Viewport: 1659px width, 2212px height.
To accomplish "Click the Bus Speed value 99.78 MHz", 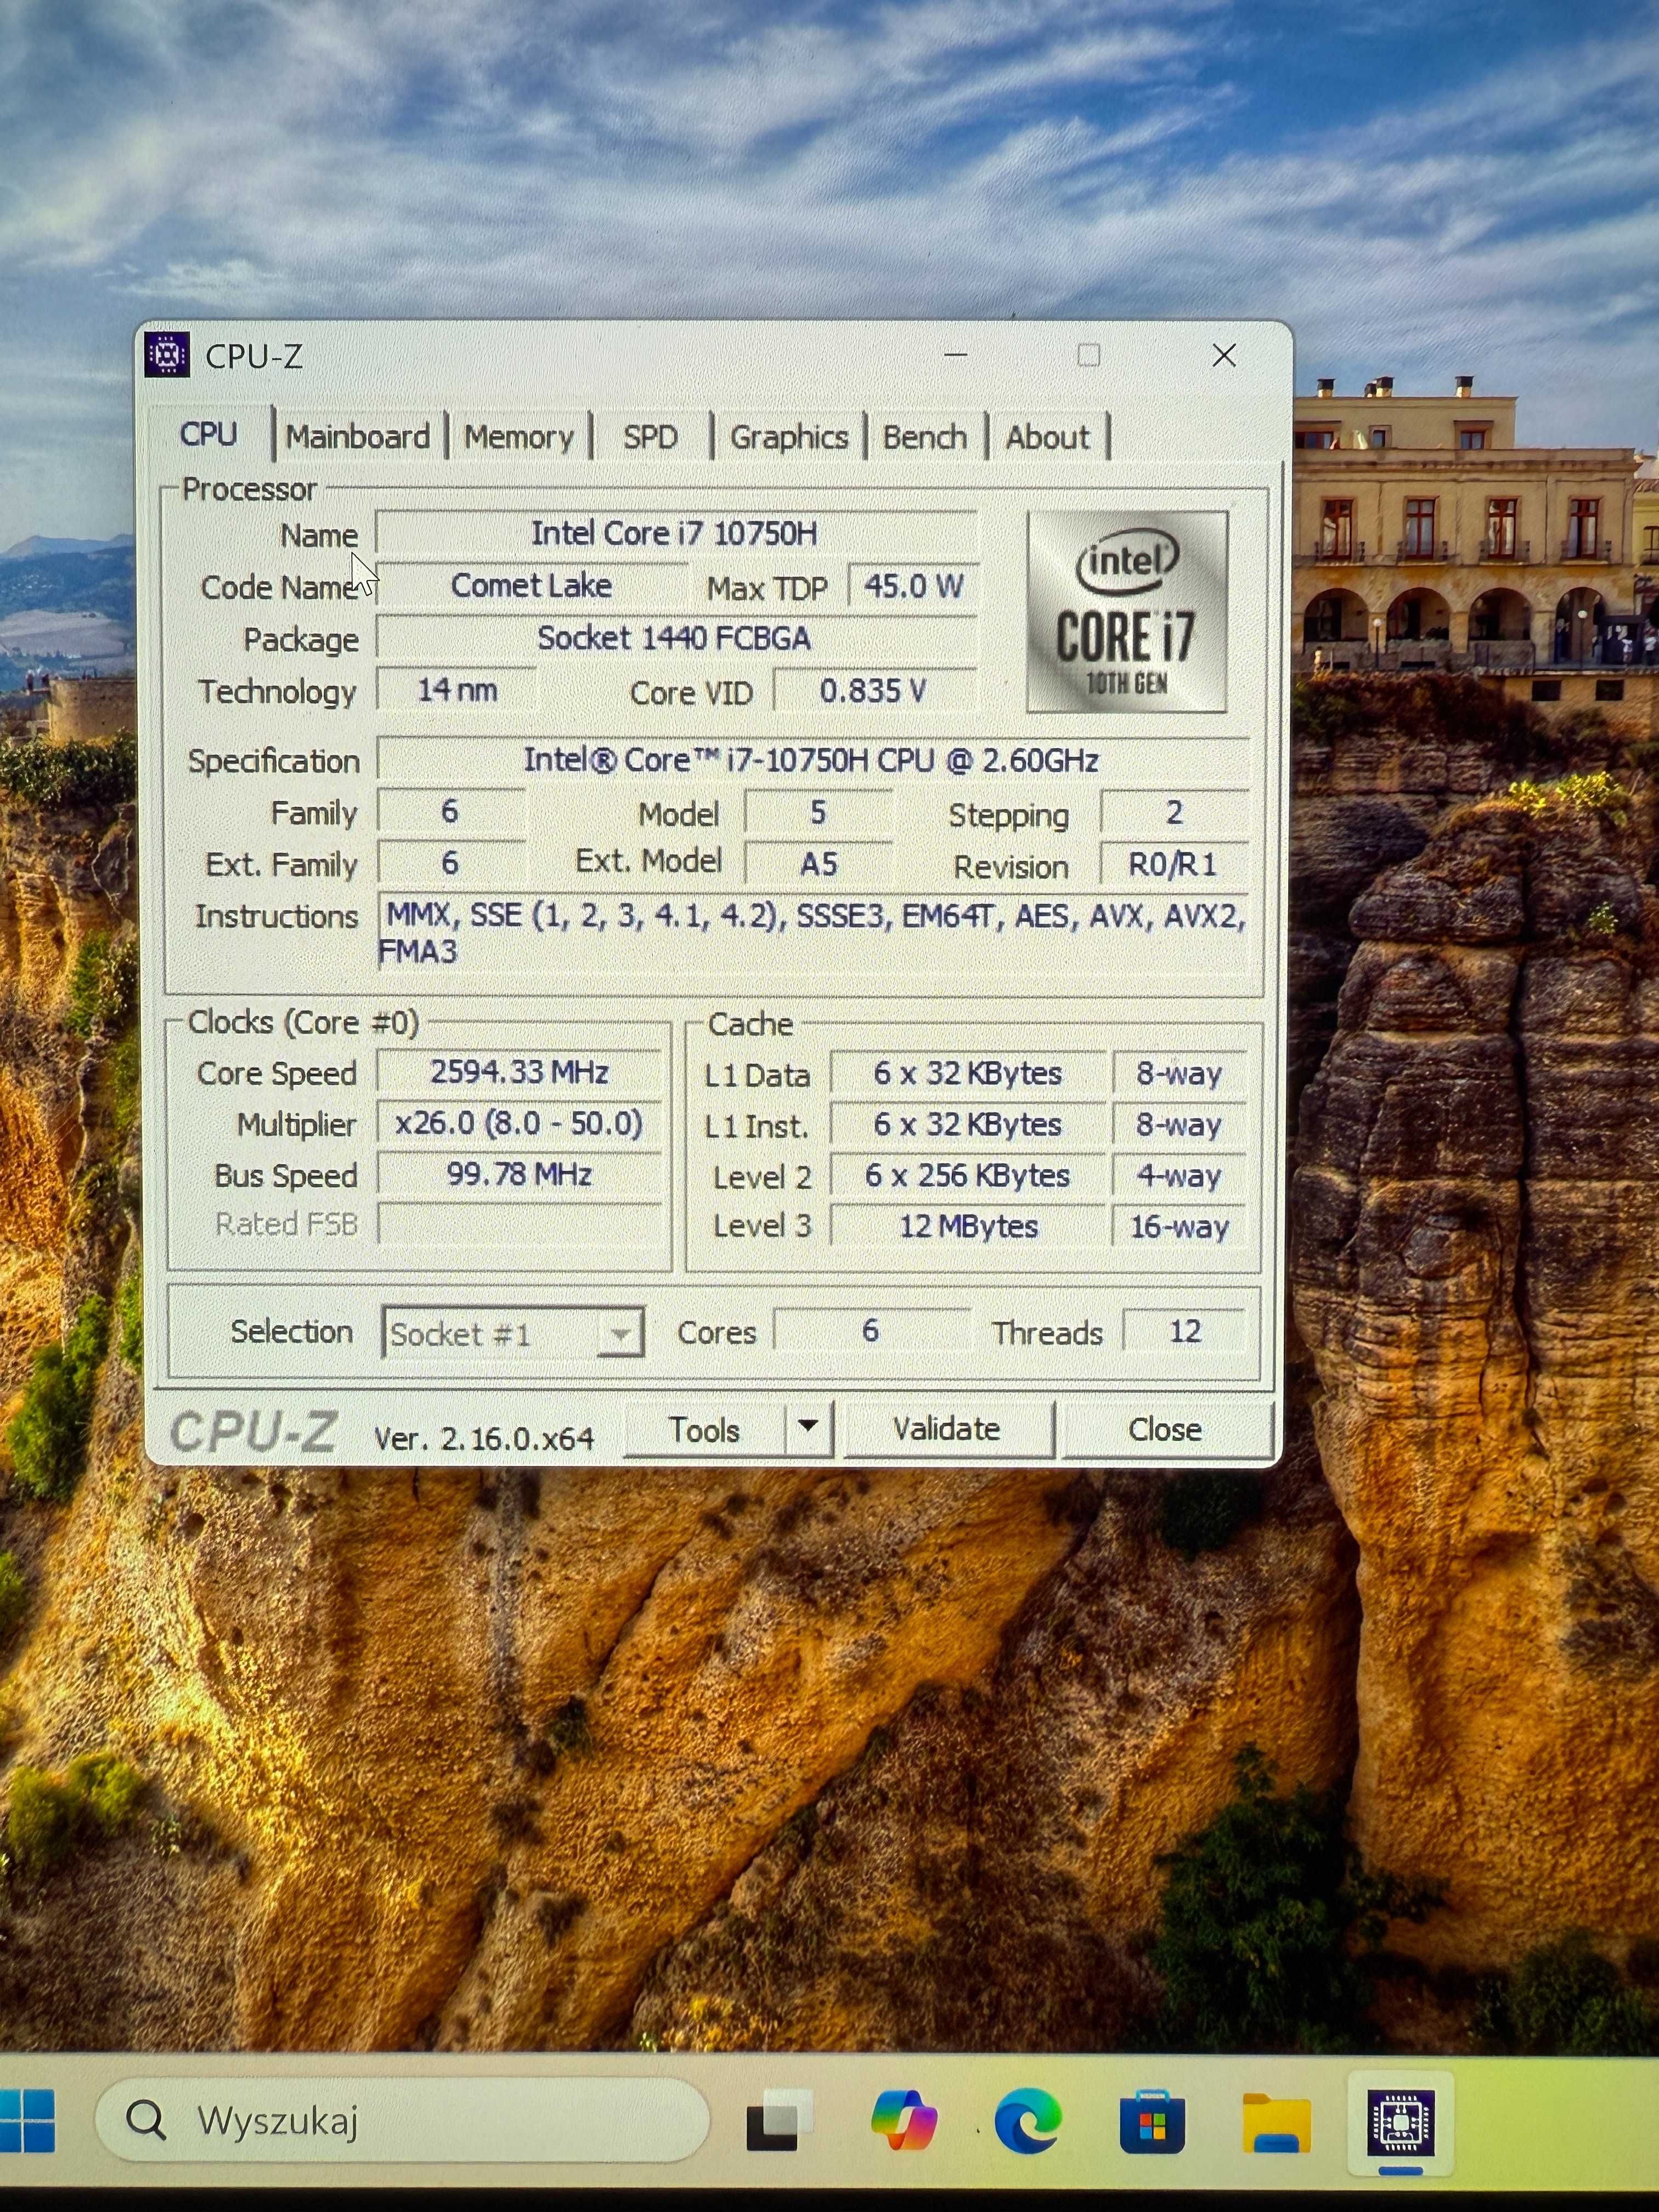I will point(519,1174).
